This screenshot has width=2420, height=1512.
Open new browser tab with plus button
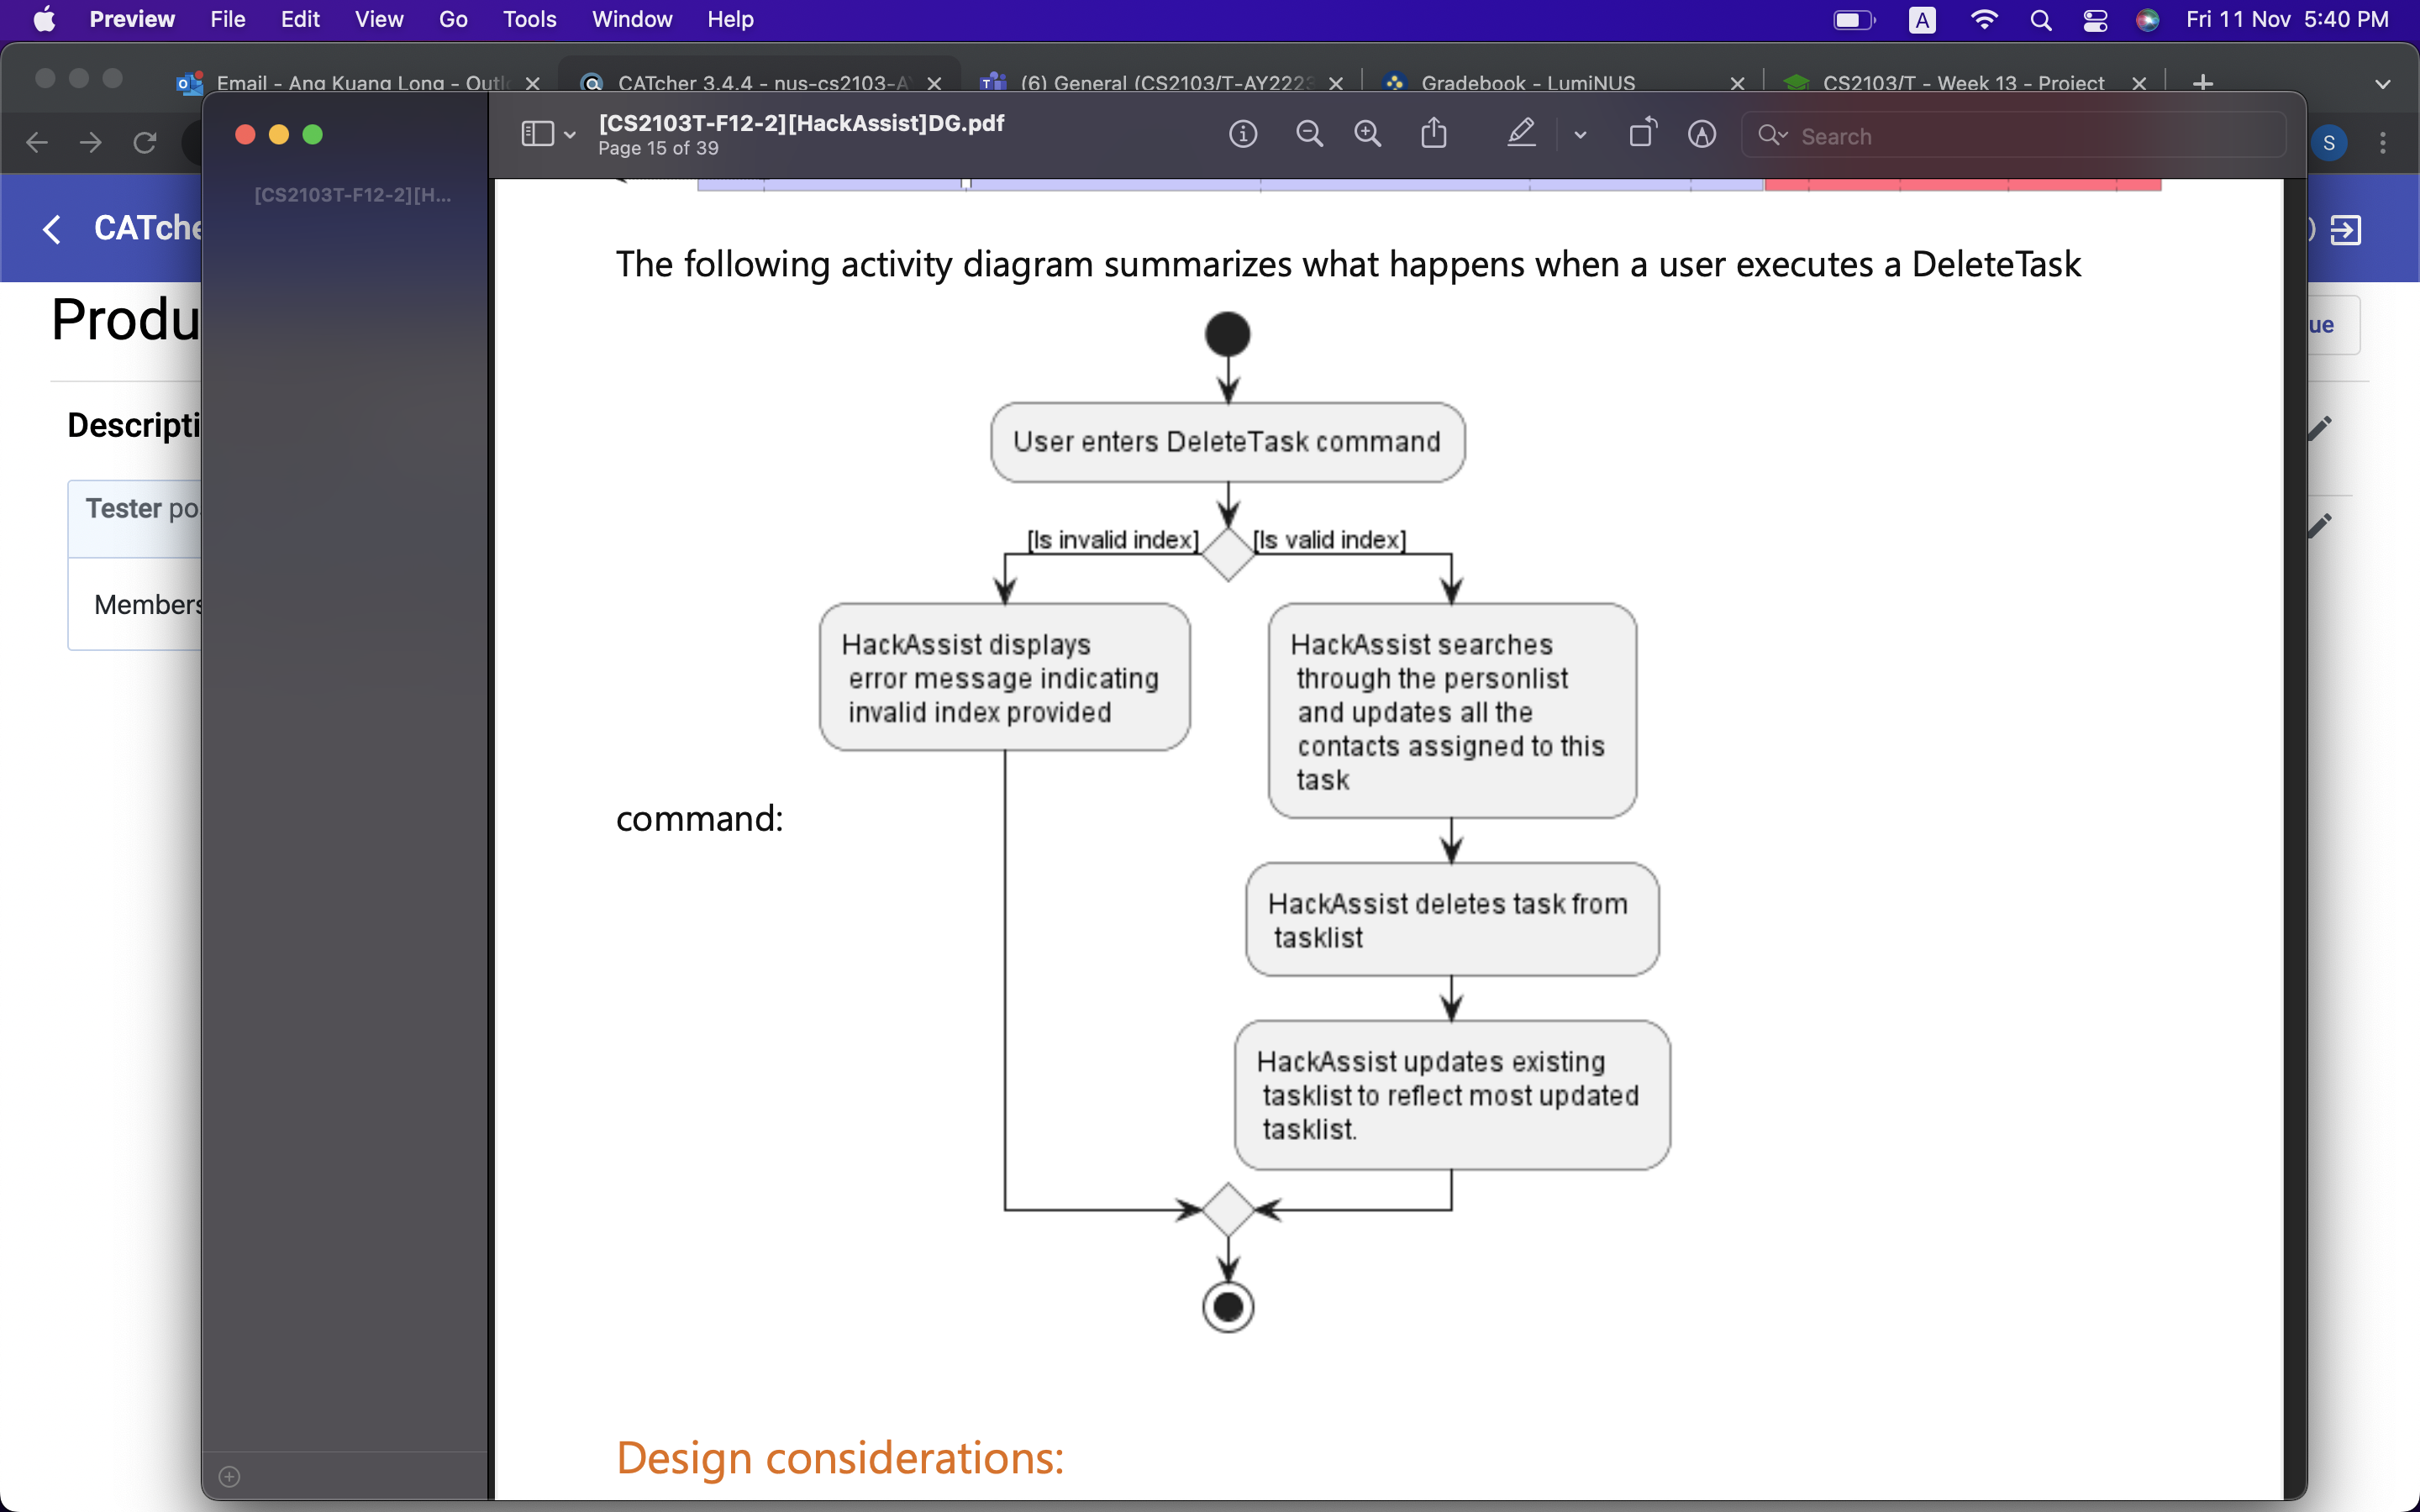tap(2202, 83)
